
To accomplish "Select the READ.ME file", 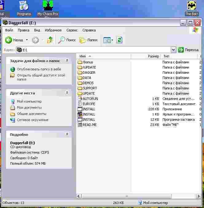I will pyautogui.click(x=89, y=125).
